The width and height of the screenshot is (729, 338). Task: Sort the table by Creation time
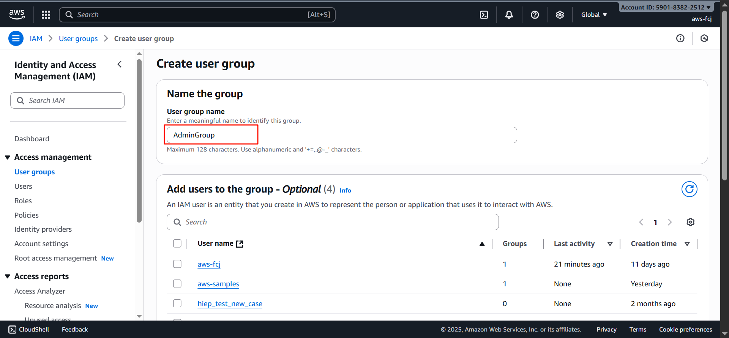pyautogui.click(x=687, y=244)
